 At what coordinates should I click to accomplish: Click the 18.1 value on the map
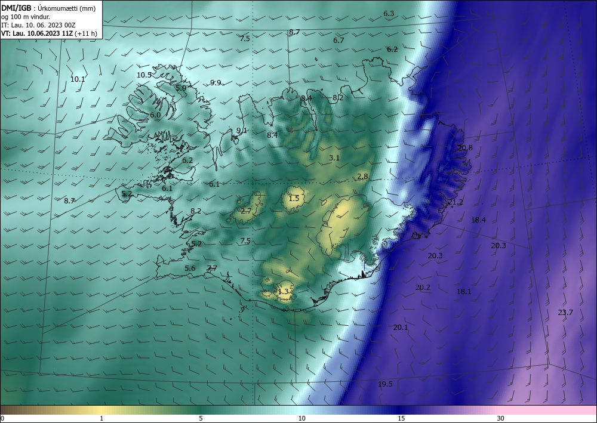(x=464, y=292)
